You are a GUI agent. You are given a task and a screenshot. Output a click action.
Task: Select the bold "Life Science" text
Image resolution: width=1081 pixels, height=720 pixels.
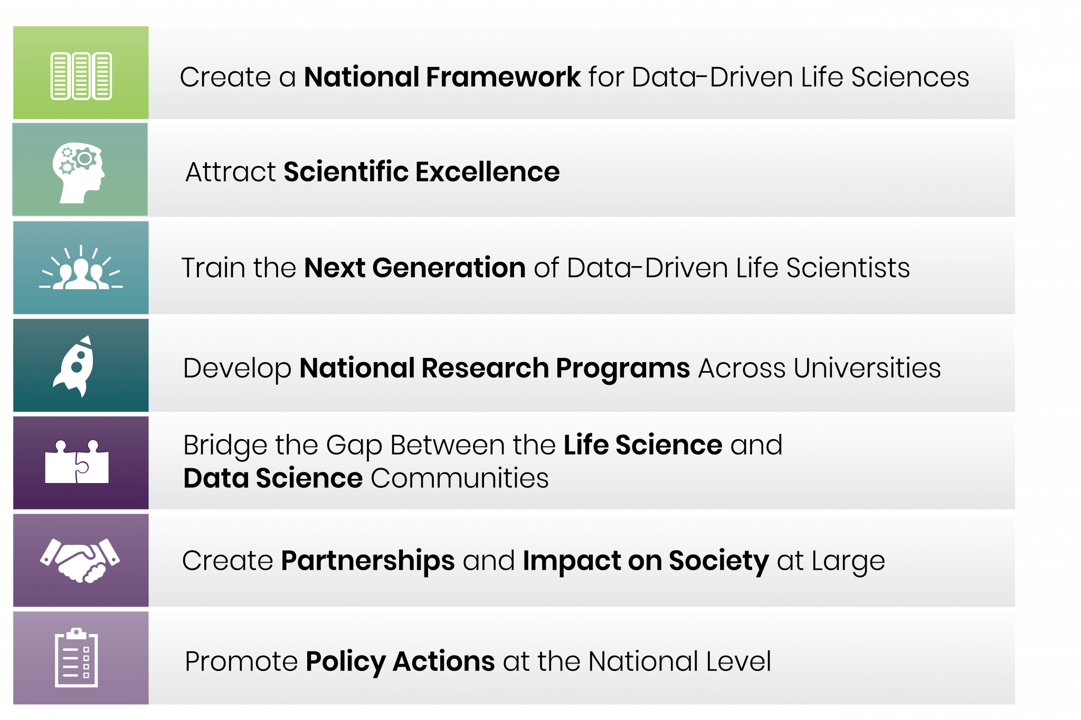642,445
